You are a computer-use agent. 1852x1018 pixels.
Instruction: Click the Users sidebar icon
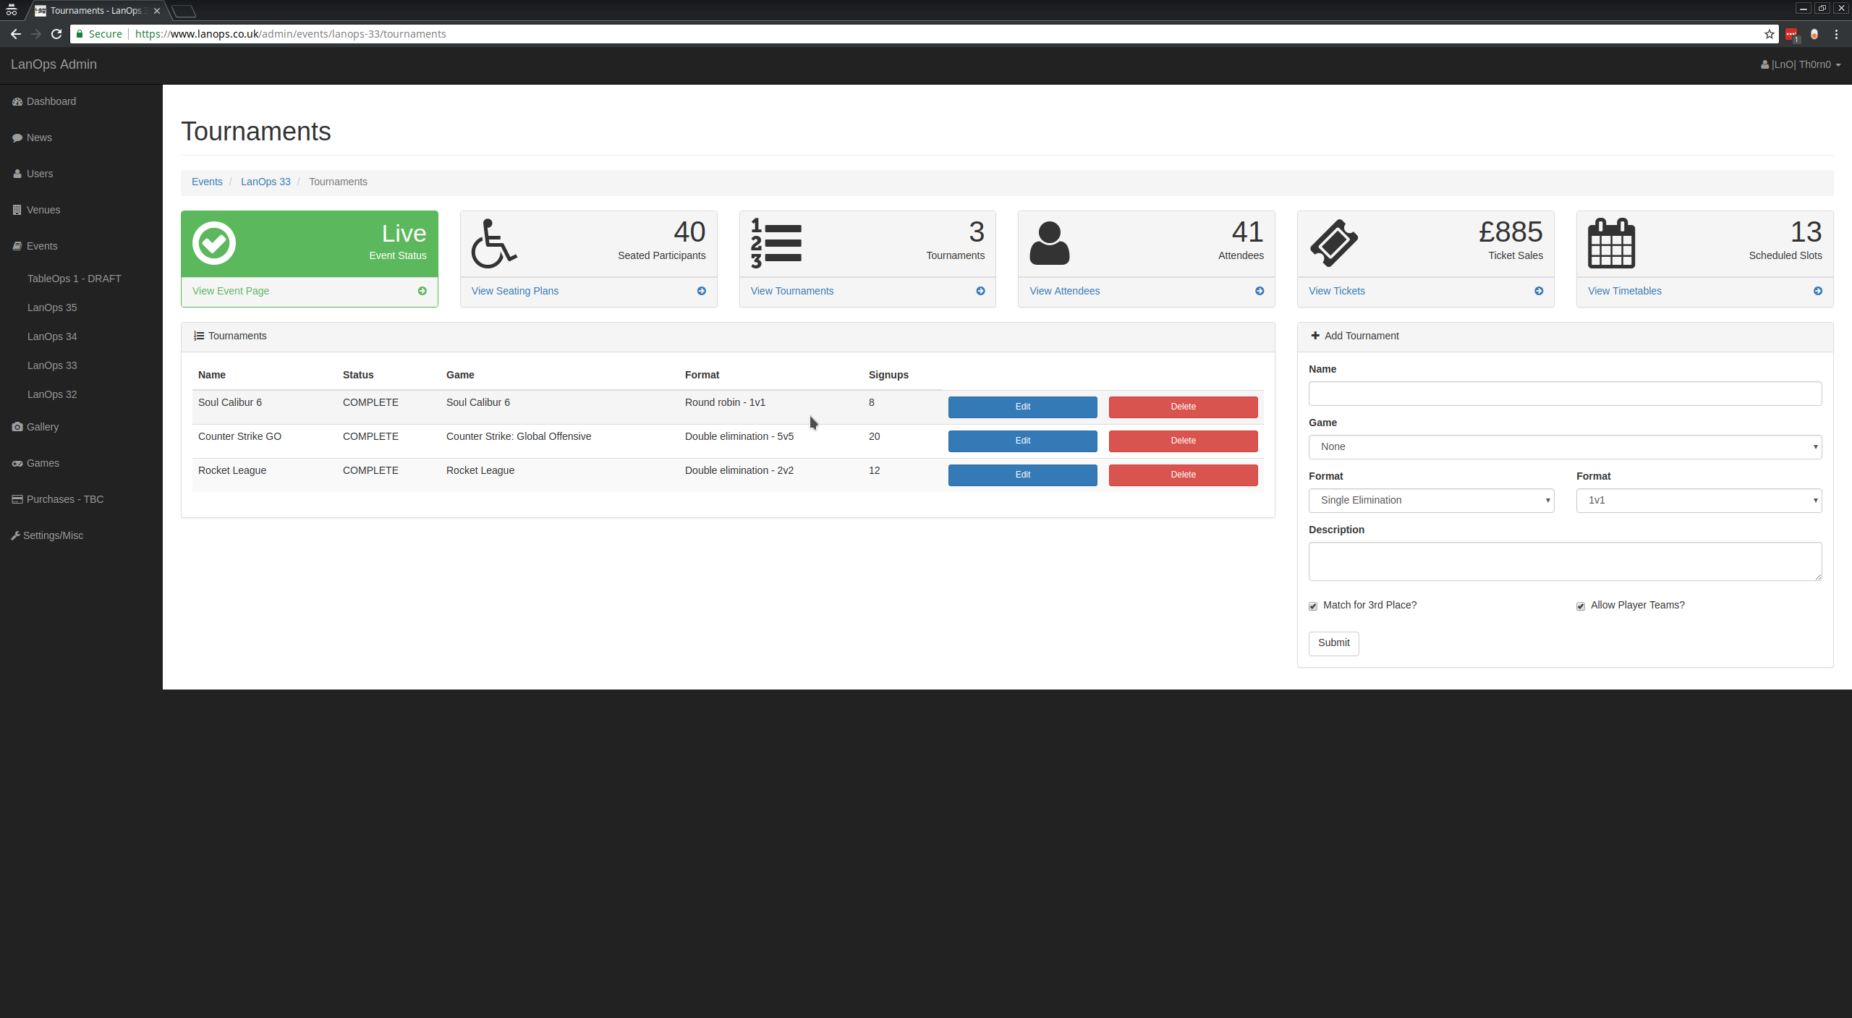pyautogui.click(x=17, y=173)
